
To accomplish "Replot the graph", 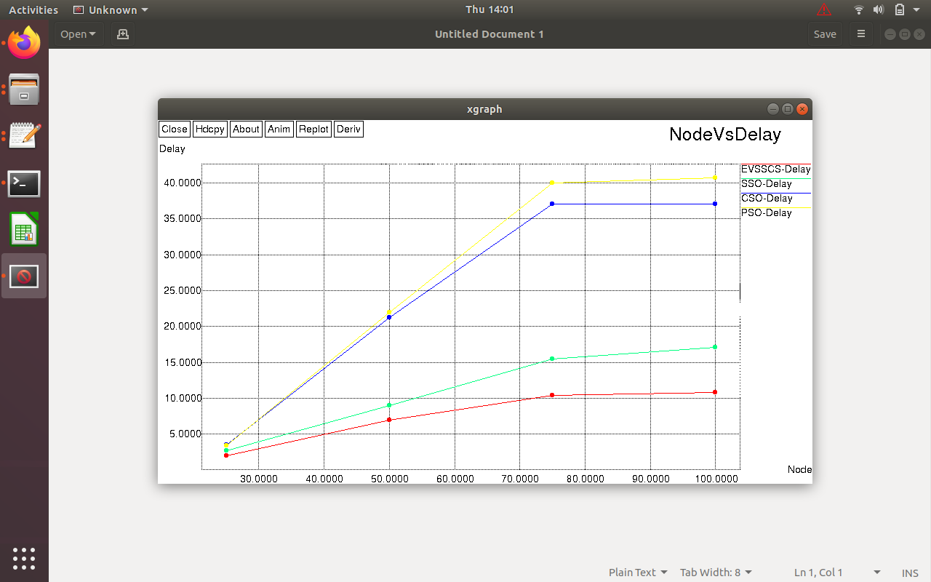I will (314, 129).
